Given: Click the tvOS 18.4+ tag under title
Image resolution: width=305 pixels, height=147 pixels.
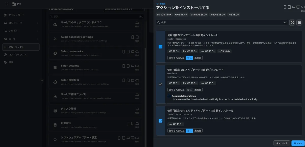Looking at the screenshot, I should pos(181,14).
